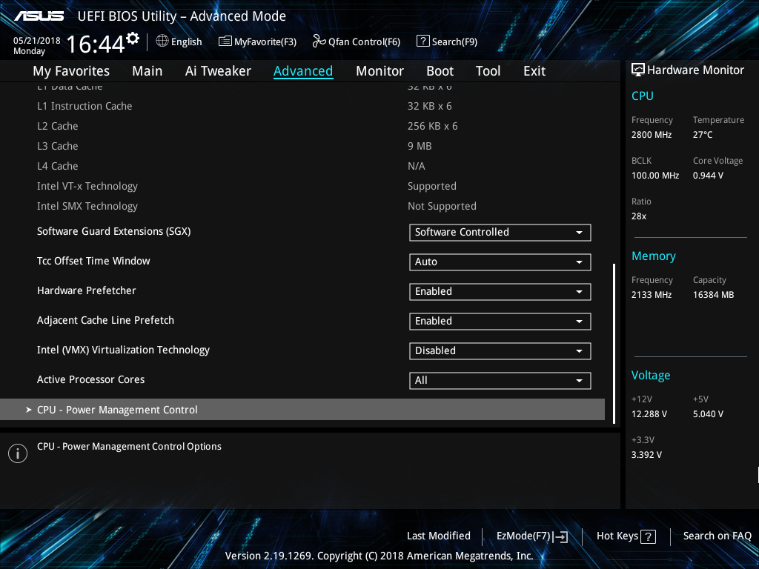
Task: Open the Boot tab
Action: point(440,71)
